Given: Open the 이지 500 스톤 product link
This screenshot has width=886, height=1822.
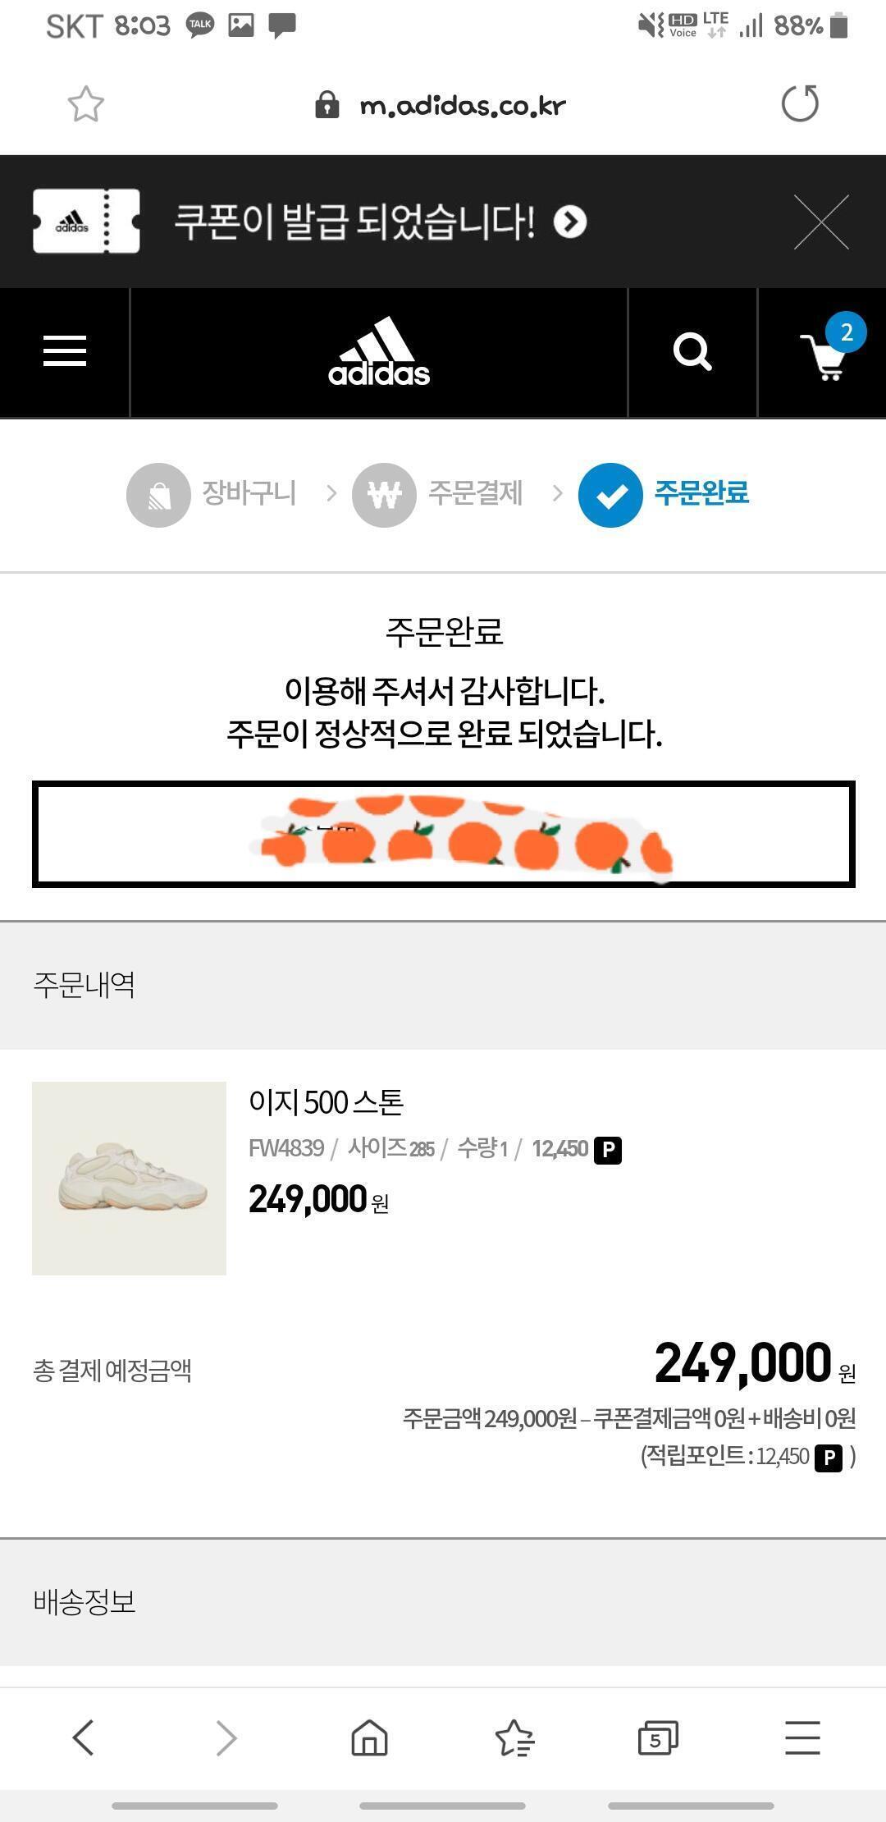Looking at the screenshot, I should 327,1101.
